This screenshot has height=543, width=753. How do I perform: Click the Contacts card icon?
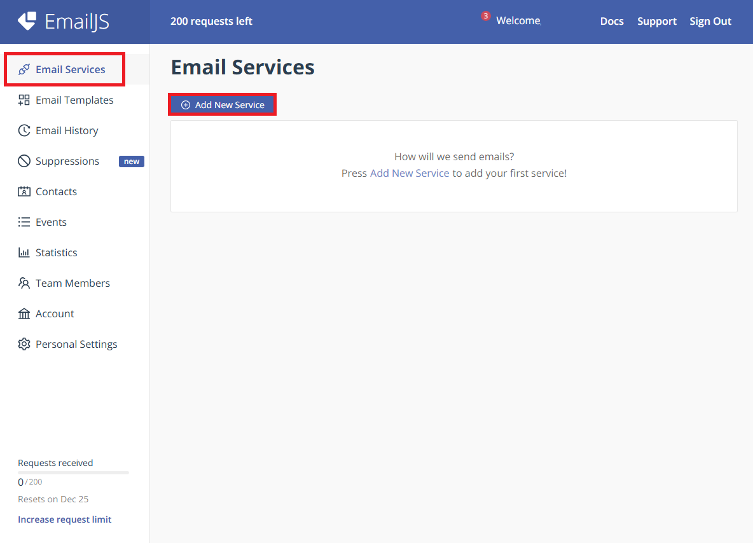24,191
